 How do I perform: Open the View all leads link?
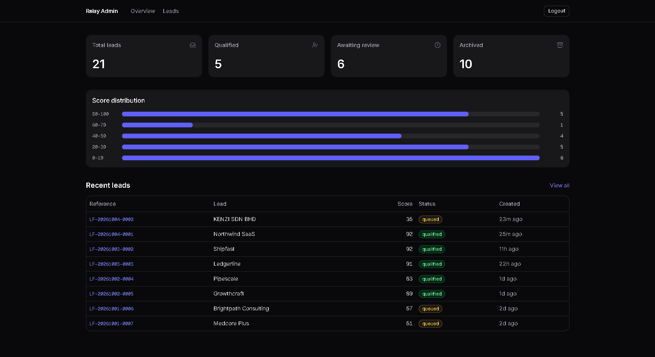560,185
